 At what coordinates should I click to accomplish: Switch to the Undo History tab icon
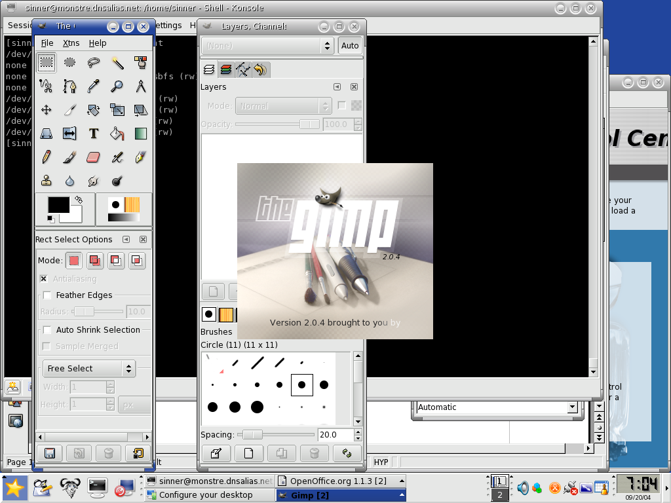[260, 69]
